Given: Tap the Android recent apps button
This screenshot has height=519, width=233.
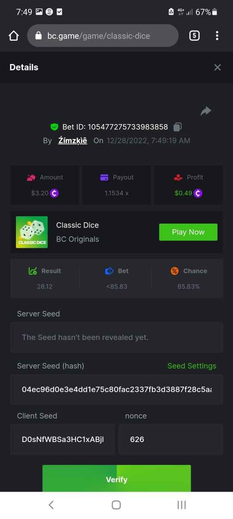Looking at the screenshot, I should pyautogui.click(x=182, y=505).
